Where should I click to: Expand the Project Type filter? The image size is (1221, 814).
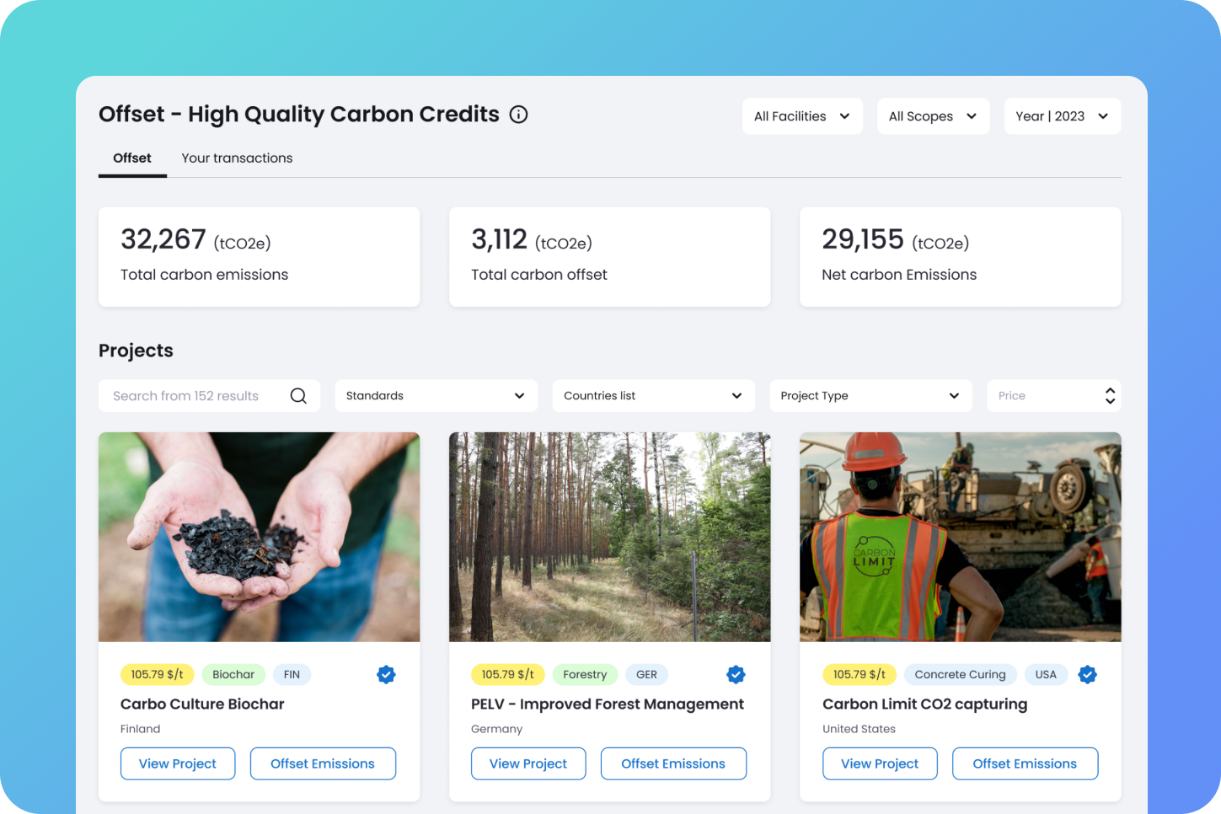coord(870,396)
